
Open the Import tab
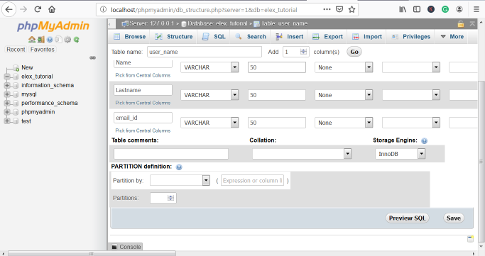pyautogui.click(x=367, y=36)
